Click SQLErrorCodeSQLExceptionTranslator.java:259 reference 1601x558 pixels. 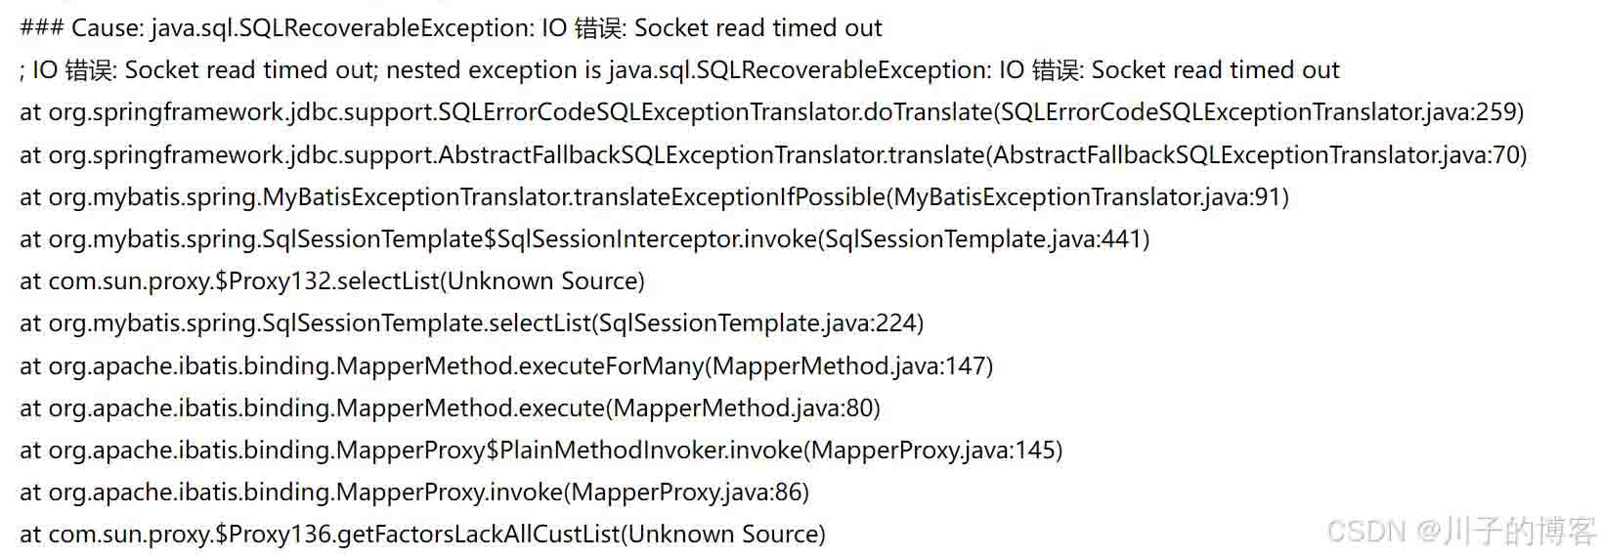coord(1259,112)
